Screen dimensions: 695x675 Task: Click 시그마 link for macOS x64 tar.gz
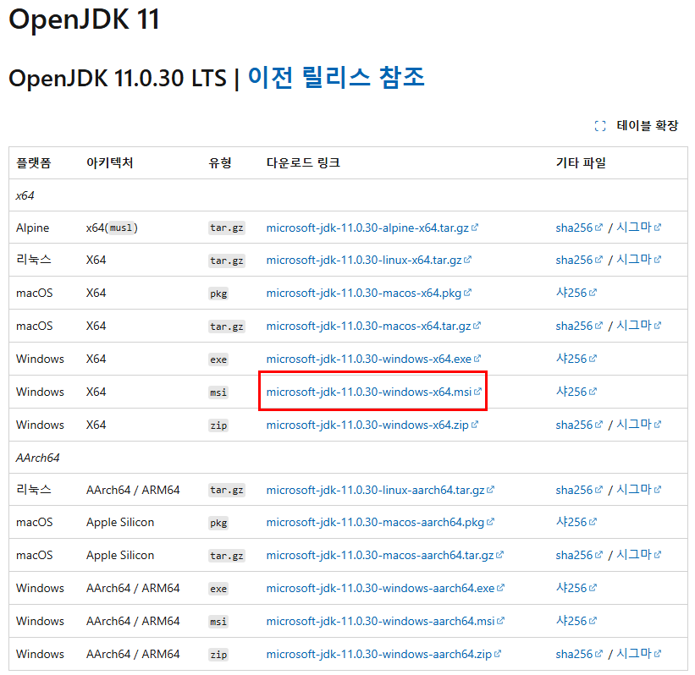pos(637,326)
